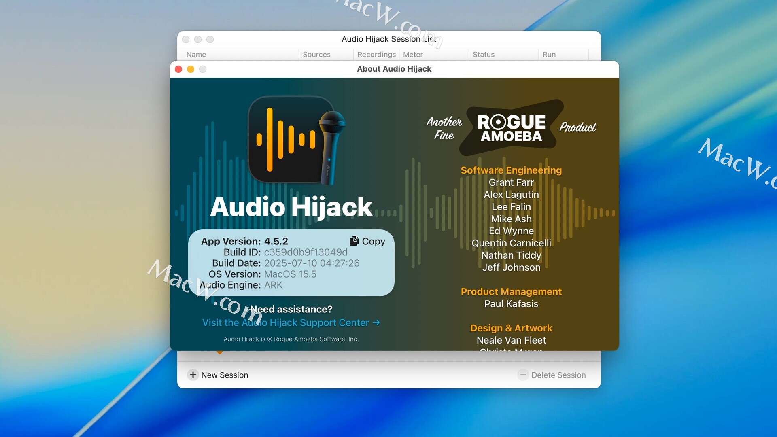Click the Copy version info button
777x437 pixels.
367,241
